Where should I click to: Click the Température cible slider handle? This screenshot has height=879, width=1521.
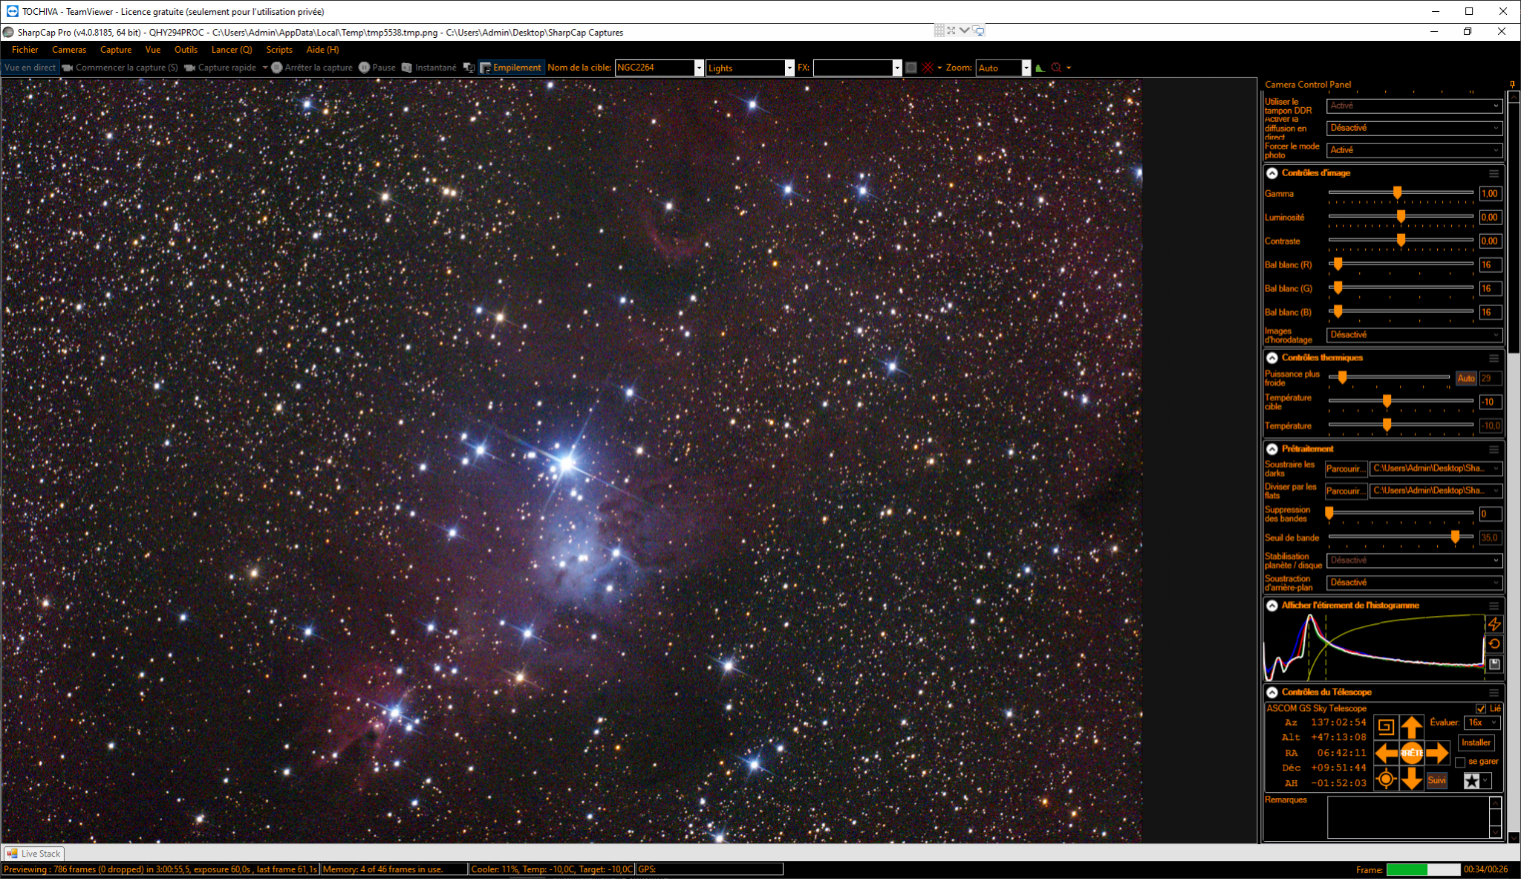coord(1387,402)
